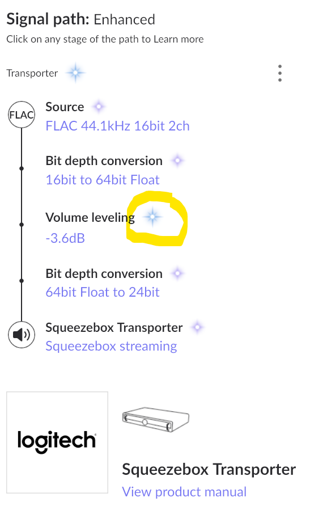Click the blue star beside Transporter
The image size is (310, 506).
click(75, 73)
